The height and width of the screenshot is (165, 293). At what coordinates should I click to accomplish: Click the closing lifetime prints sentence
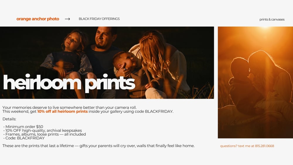point(98,146)
